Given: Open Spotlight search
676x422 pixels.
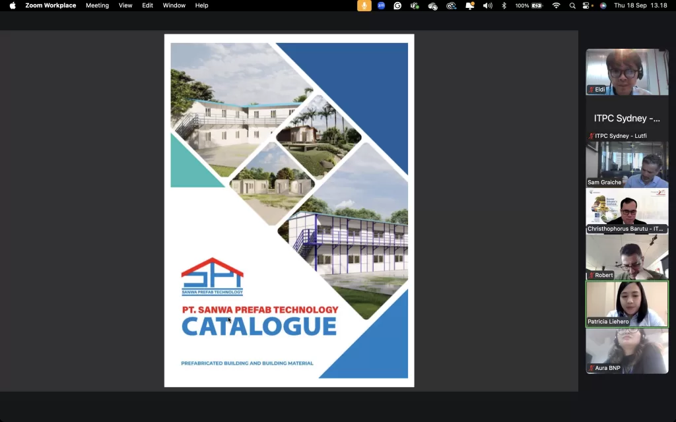Looking at the screenshot, I should [572, 5].
